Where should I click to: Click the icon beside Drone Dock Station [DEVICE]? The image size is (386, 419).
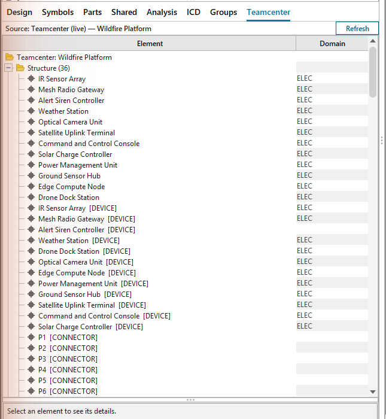pos(31,251)
